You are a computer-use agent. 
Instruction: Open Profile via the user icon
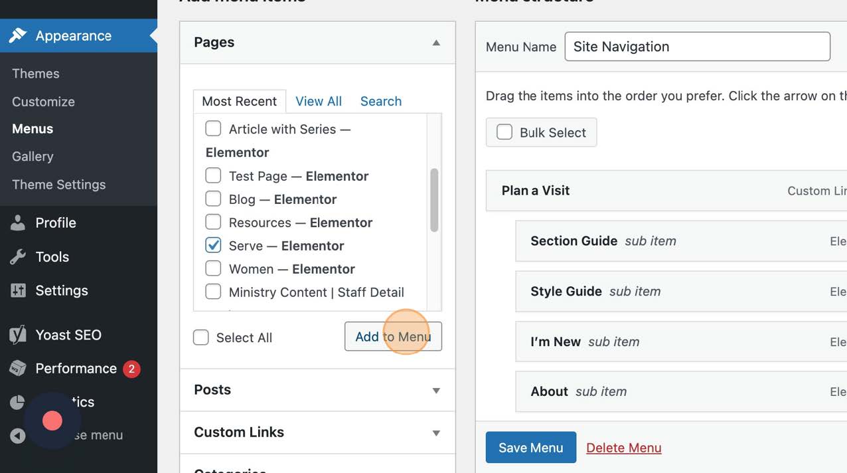click(17, 223)
